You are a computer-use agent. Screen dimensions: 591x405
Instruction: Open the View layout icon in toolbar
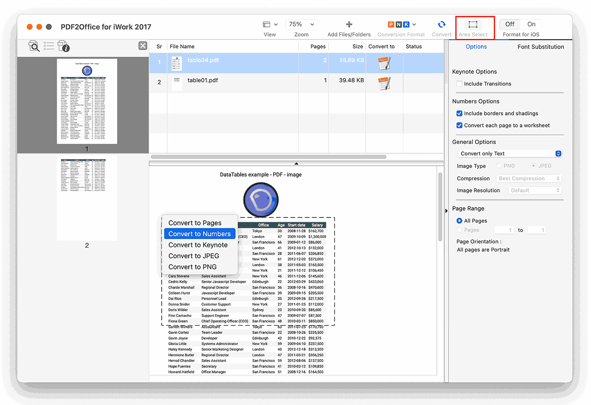pos(267,25)
